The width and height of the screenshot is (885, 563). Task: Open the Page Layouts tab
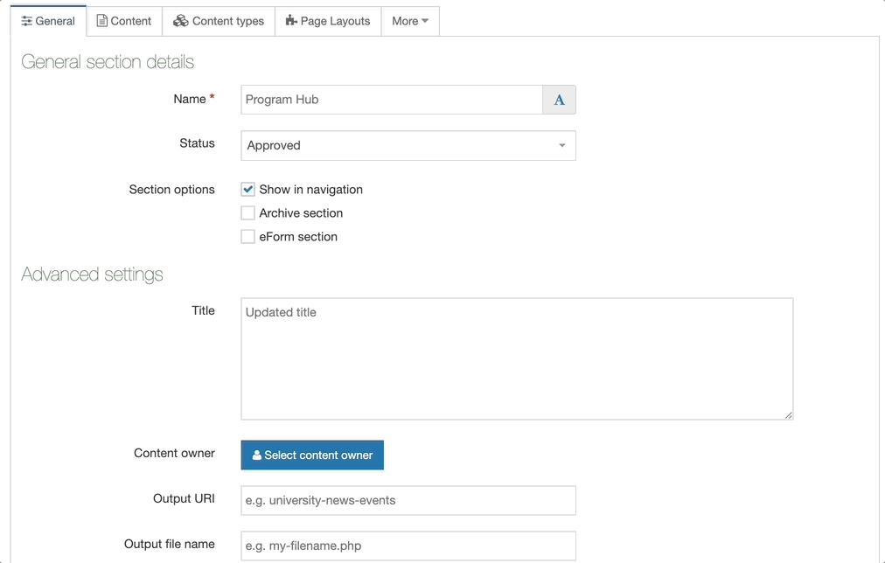coord(328,20)
